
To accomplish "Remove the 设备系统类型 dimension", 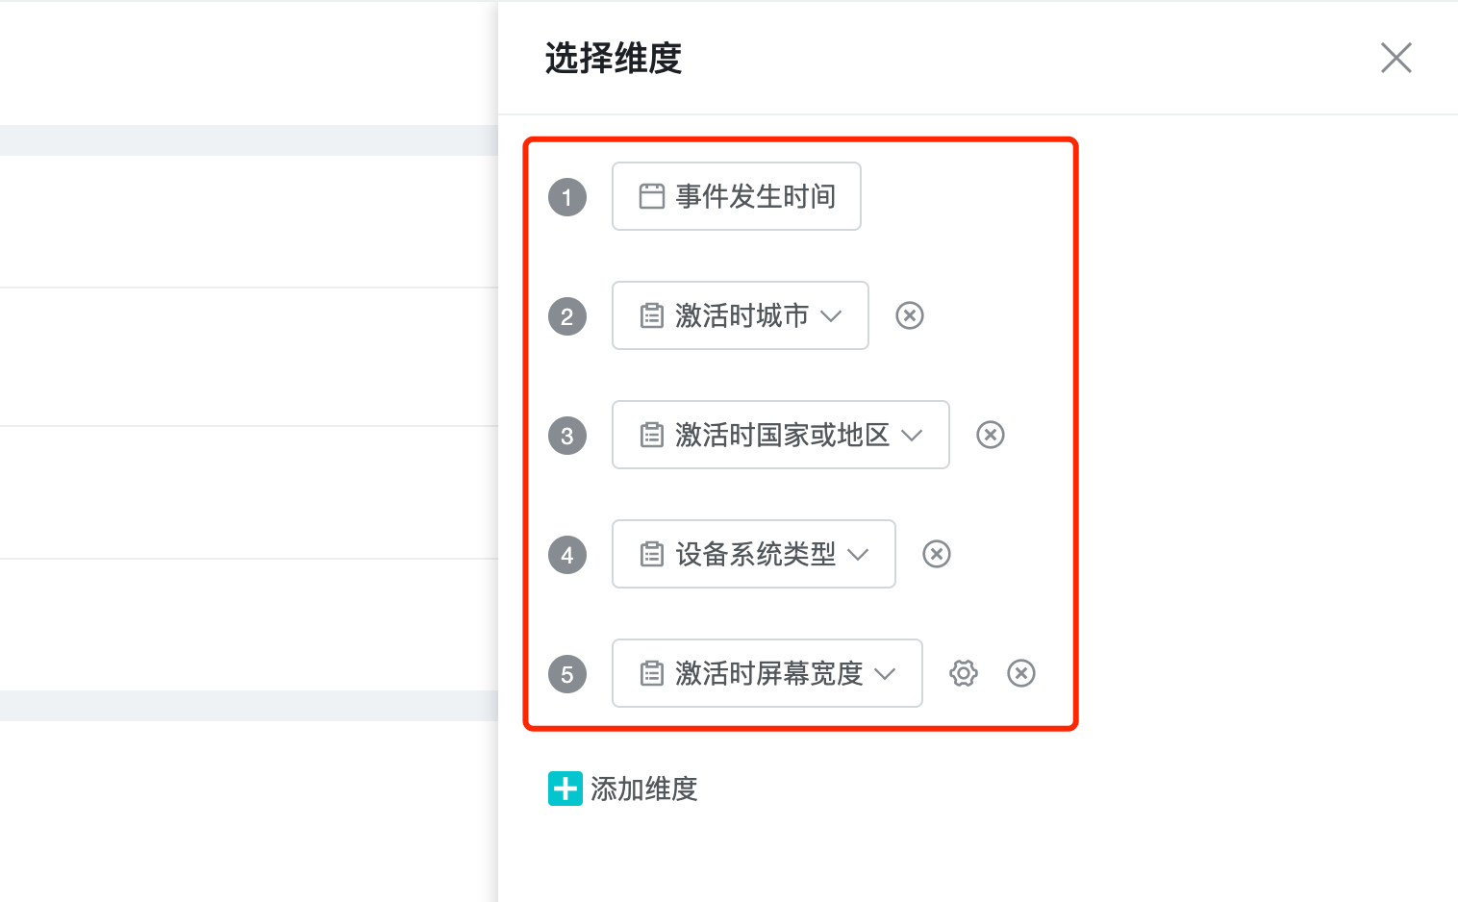I will (x=936, y=554).
